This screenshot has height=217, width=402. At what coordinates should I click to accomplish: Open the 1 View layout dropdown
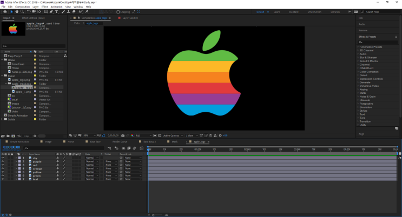[x=192, y=135]
